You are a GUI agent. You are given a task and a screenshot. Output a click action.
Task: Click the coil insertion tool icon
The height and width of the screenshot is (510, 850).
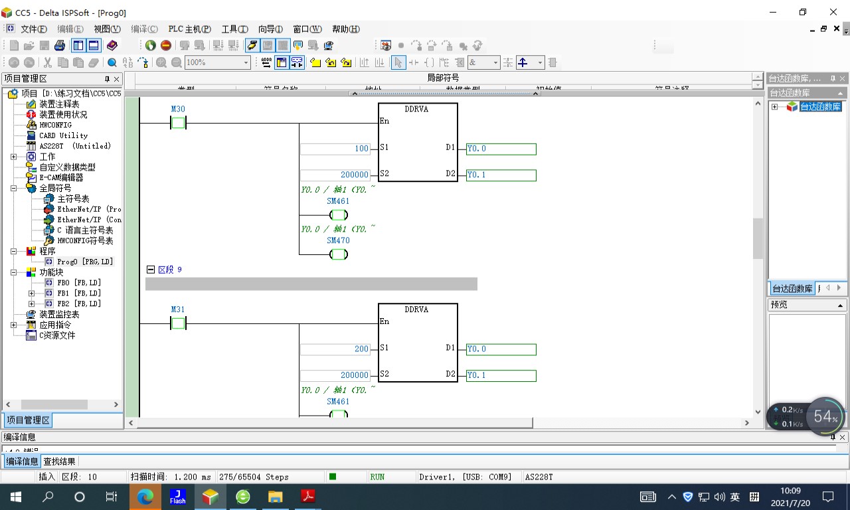[429, 62]
